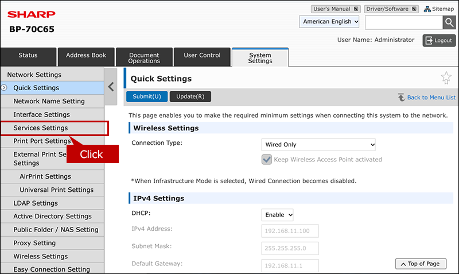Viewport: 459px width, 274px height.
Task: Collapse the sidebar with the chevron arrow
Action: point(111,87)
